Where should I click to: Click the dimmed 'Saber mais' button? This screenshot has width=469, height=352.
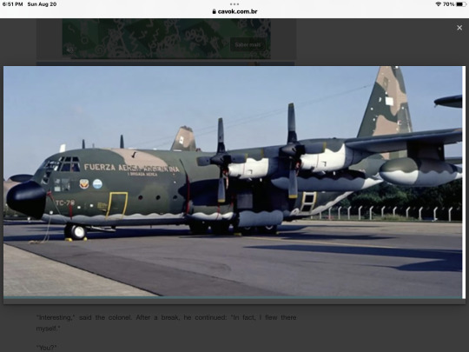tap(248, 44)
